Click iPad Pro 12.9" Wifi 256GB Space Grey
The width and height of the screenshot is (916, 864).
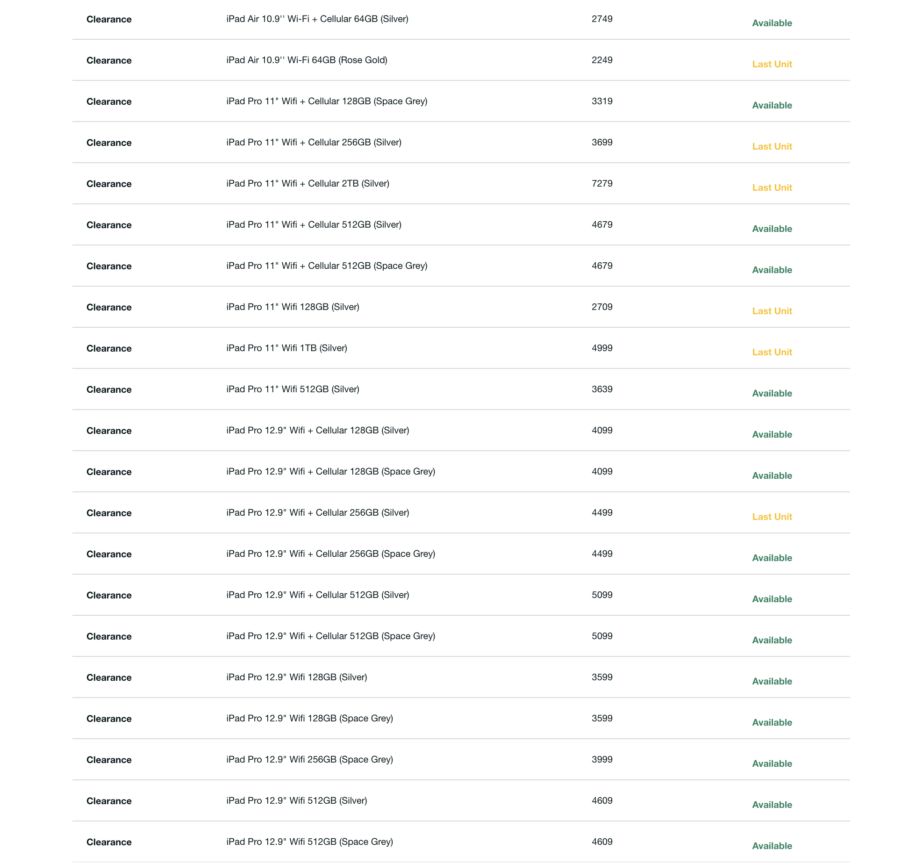[x=309, y=760]
